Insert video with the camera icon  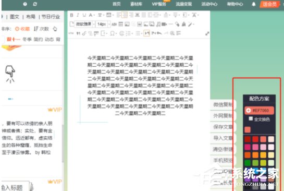coord(164,24)
